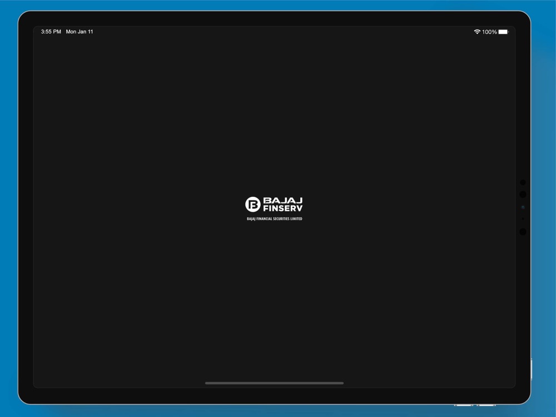This screenshot has width=556, height=417.
Task: Click the 3:55 PM clock
Action: [x=51, y=32]
